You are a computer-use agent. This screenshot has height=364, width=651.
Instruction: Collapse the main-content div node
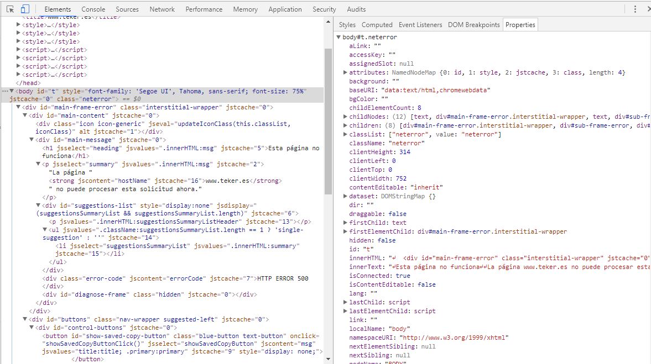click(25, 115)
